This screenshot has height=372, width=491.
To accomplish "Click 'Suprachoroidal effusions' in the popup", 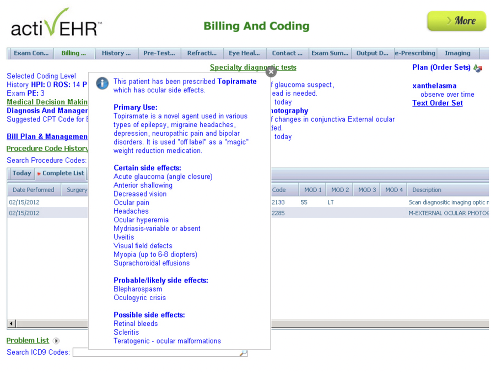I will (x=152, y=263).
